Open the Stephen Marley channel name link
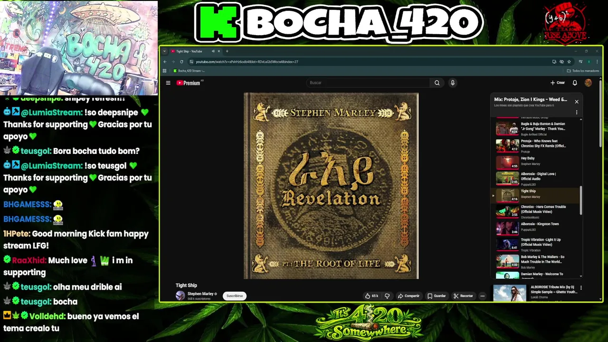608x342 pixels. pyautogui.click(x=200, y=294)
